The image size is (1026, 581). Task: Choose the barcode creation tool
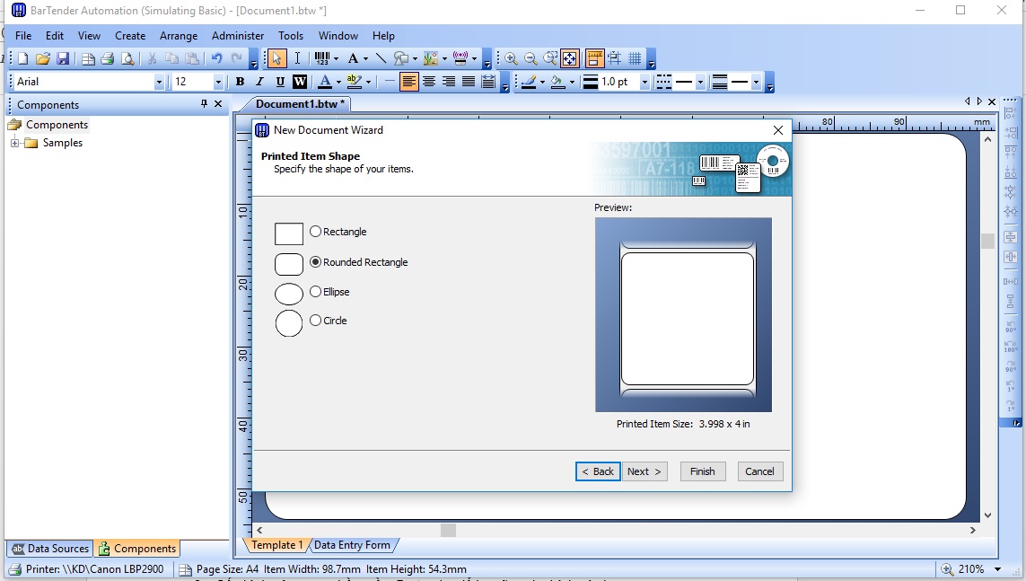tap(322, 59)
